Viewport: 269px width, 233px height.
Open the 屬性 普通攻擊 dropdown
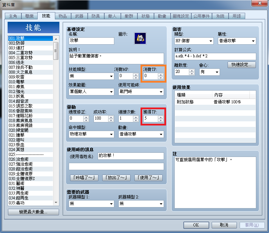237,41
